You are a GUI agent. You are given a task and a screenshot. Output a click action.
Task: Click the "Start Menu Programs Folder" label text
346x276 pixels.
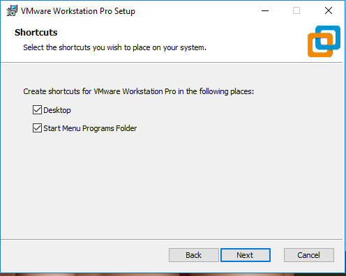pos(90,128)
